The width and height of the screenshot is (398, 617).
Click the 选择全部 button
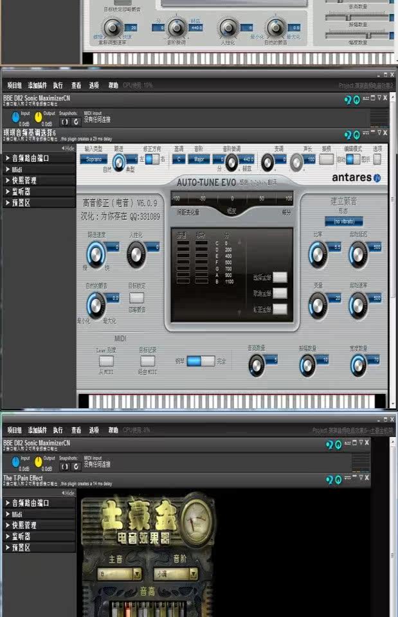(x=280, y=277)
